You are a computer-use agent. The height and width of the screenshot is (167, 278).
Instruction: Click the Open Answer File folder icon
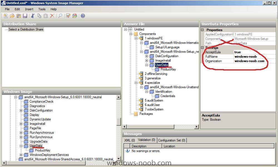[12, 16]
